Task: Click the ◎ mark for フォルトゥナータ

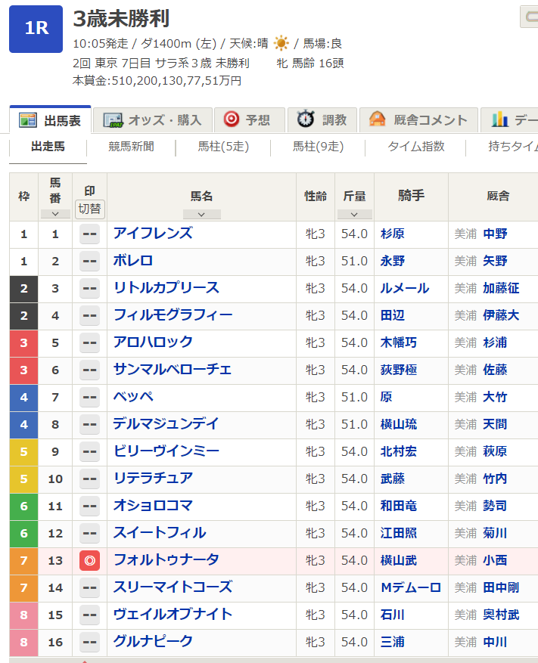Action: pos(90,561)
